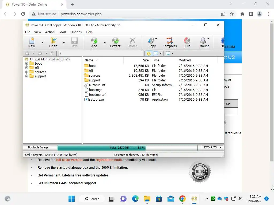
Task: Click the Extract toolbar icon
Action: (115, 42)
